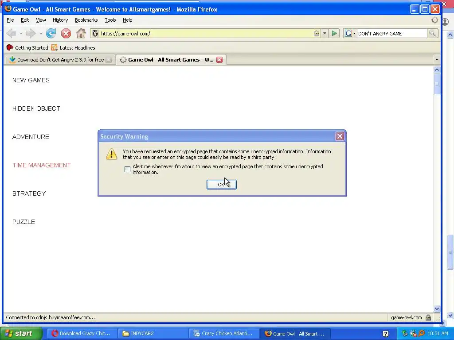Image resolution: width=454 pixels, height=340 pixels.
Task: Click the green Go arrow button
Action: point(334,34)
